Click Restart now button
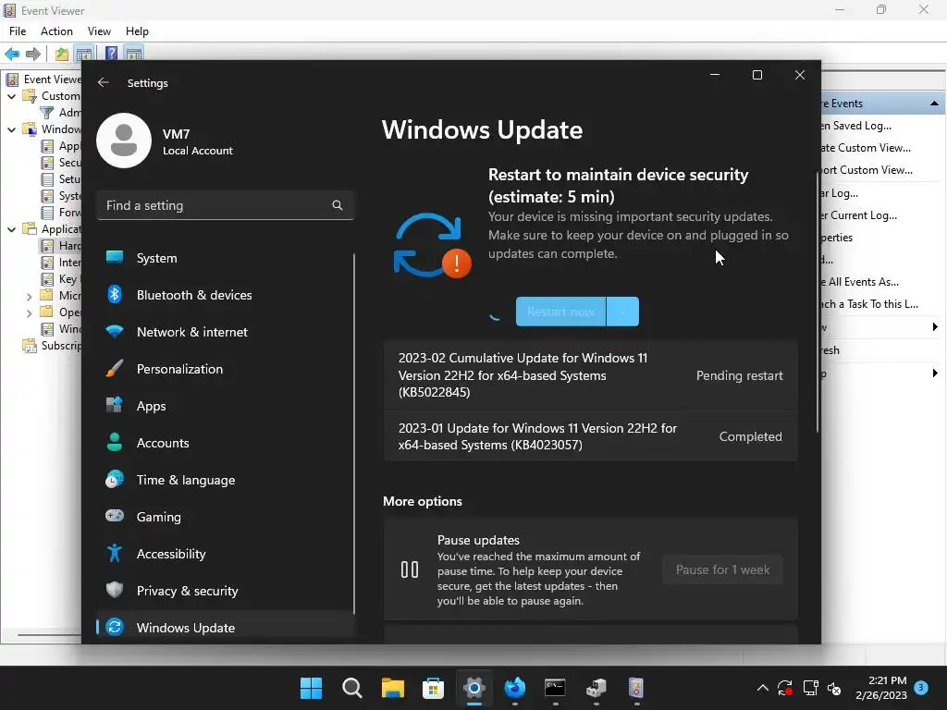 (560, 312)
